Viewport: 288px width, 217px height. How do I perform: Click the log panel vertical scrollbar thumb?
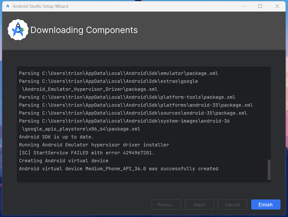point(269,170)
